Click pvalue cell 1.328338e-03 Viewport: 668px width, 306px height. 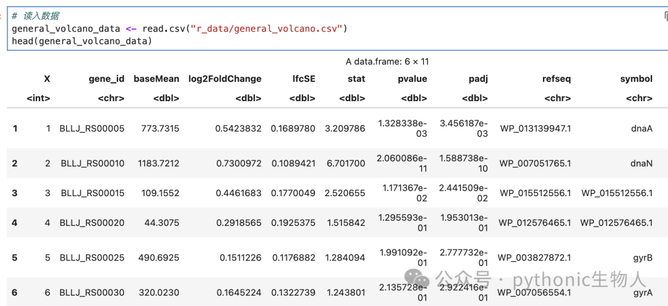point(402,128)
